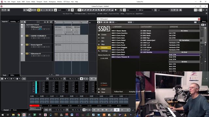The image size is (209, 117).
Task: Click Autoplay in SSD5 grooves
Action: click(x=132, y=92)
